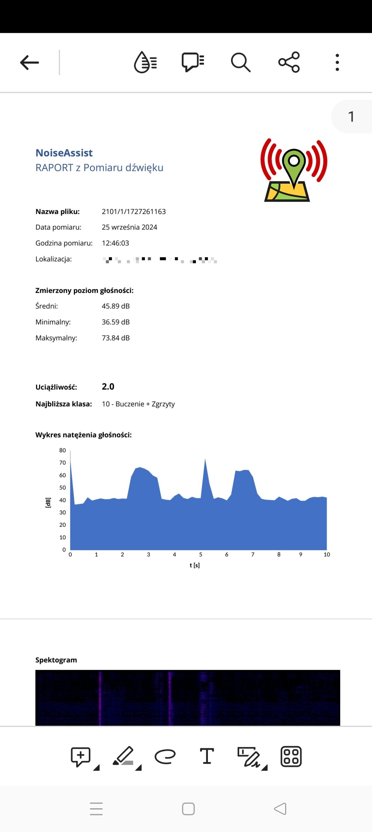Open the Fill & Sign pen tool

click(249, 756)
